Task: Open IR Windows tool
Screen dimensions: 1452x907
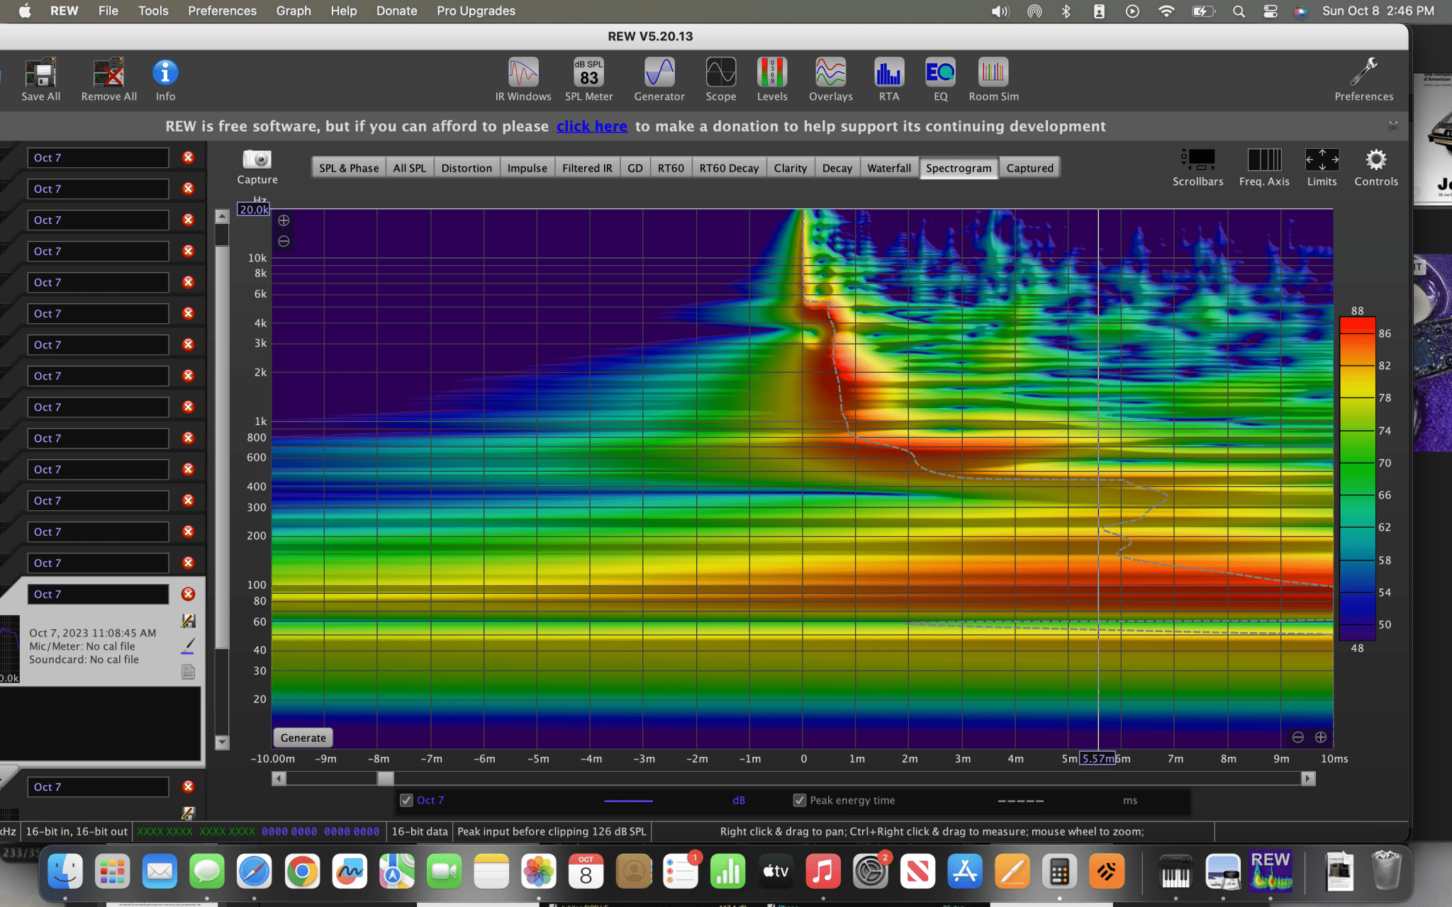Action: [523, 79]
